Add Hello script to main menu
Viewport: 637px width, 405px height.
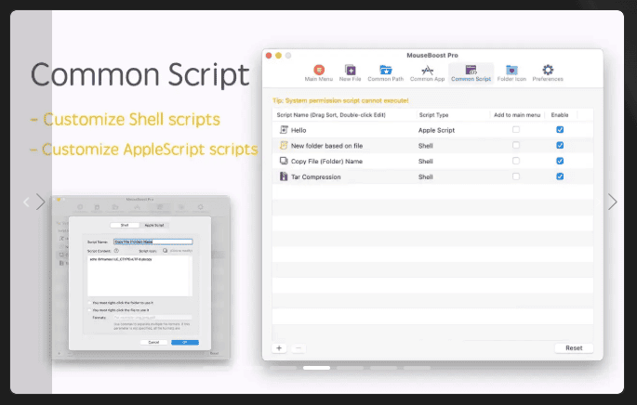pyautogui.click(x=516, y=129)
